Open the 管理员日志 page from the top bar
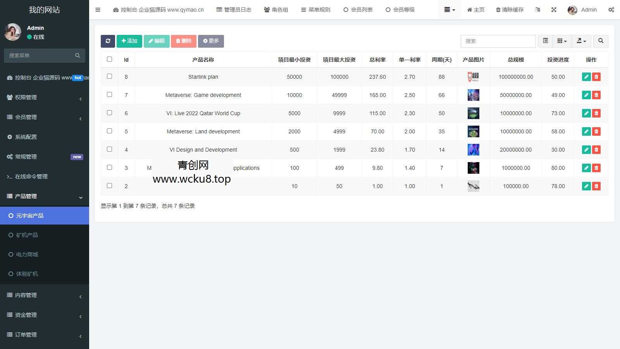 point(234,10)
